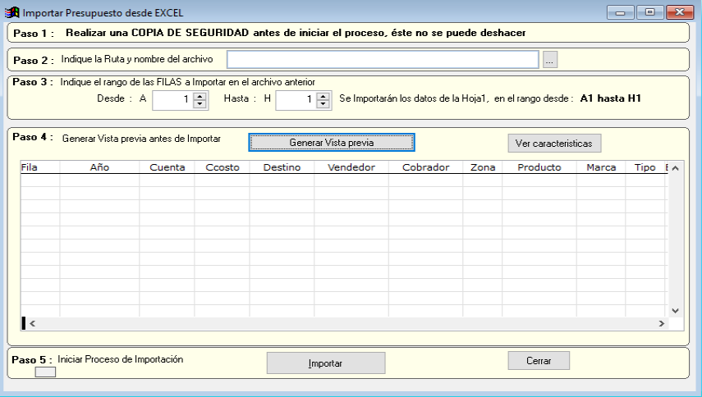This screenshot has width=702, height=397.
Task: Select the Tipo column header
Action: point(645,167)
